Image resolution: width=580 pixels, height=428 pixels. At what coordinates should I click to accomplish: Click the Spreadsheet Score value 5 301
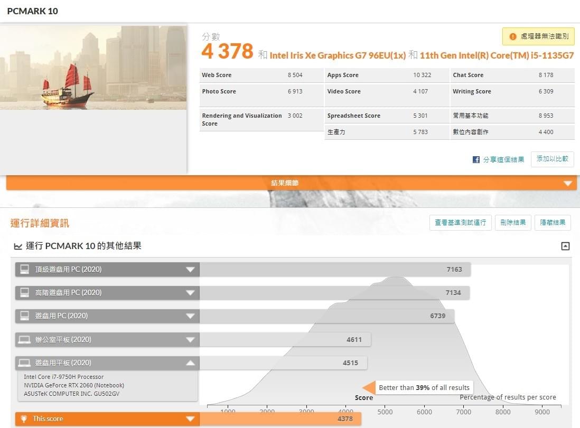click(420, 116)
